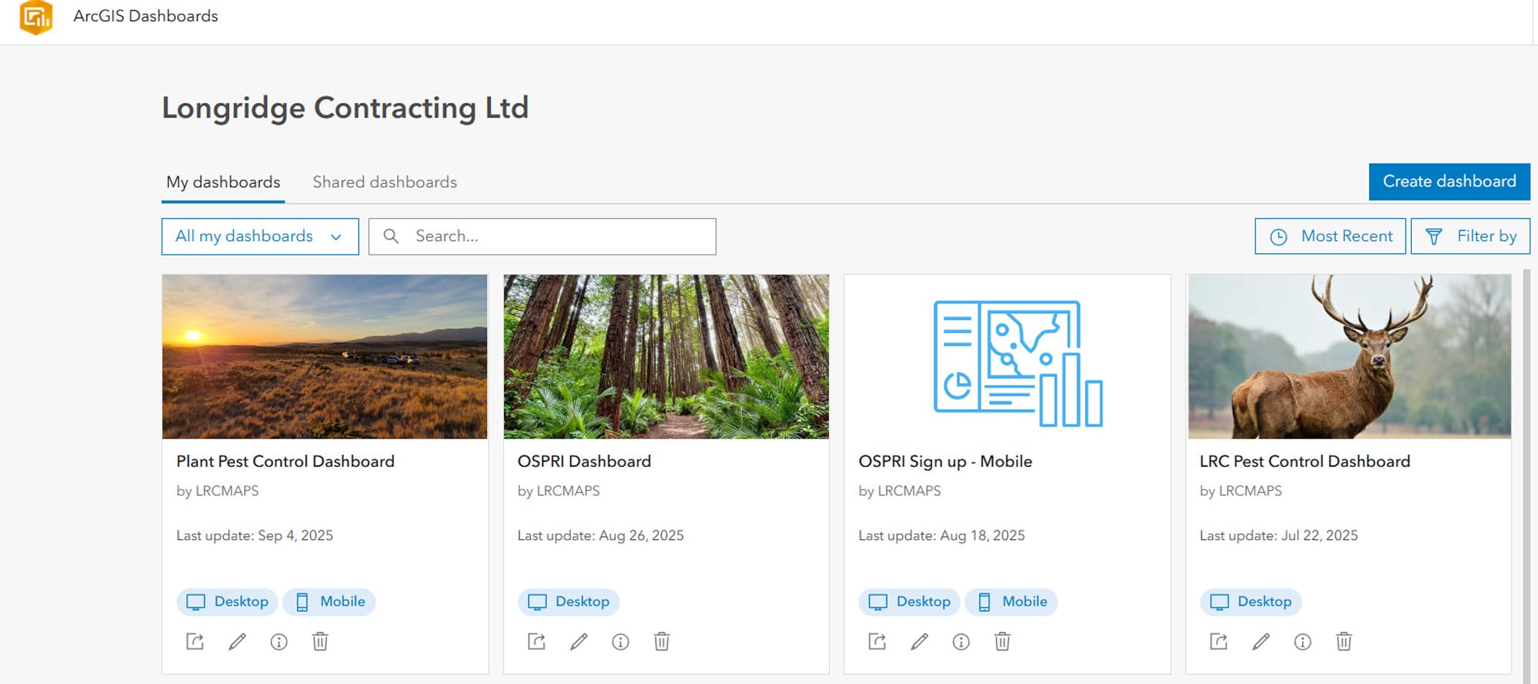Edit OSPRI Sign up - Mobile dashboard
Viewport: 1538px width, 684px height.
pyautogui.click(x=919, y=641)
